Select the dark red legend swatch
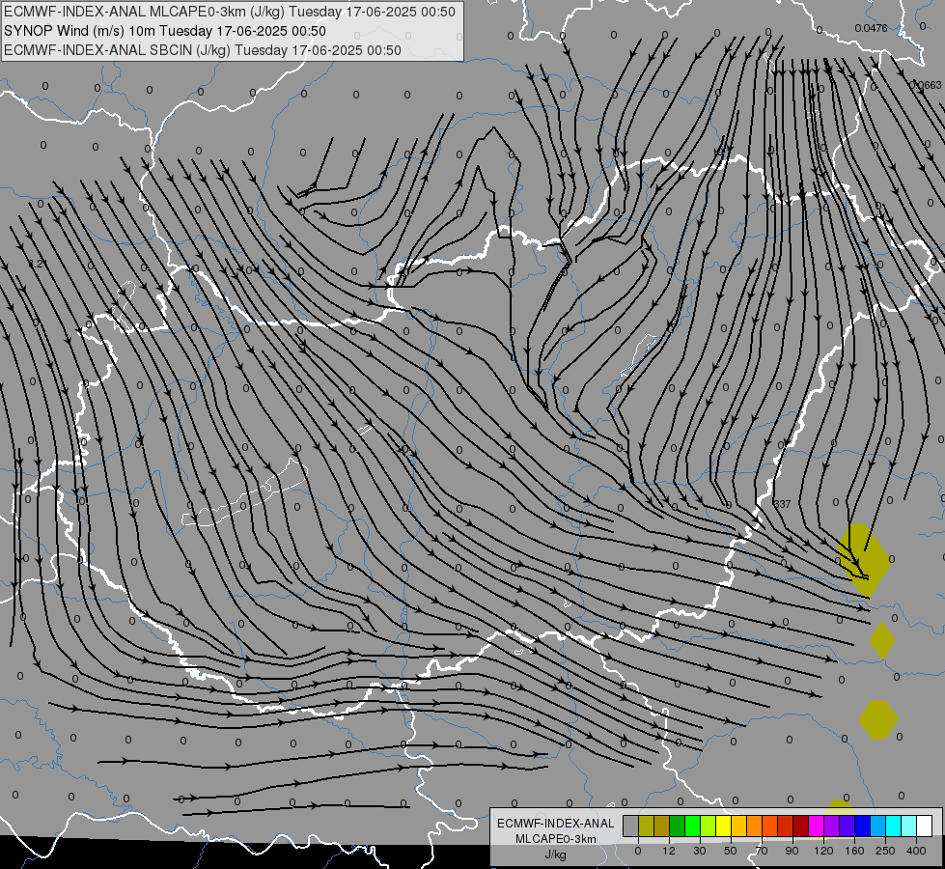Screen dimensions: 945x869 (x=801, y=827)
